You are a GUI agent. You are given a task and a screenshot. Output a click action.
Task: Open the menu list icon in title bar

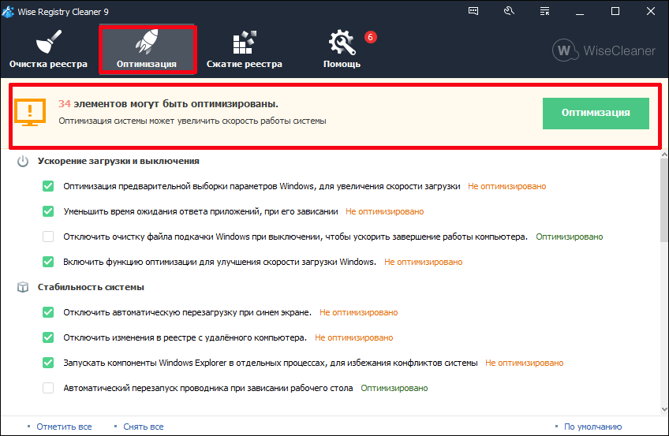point(544,11)
